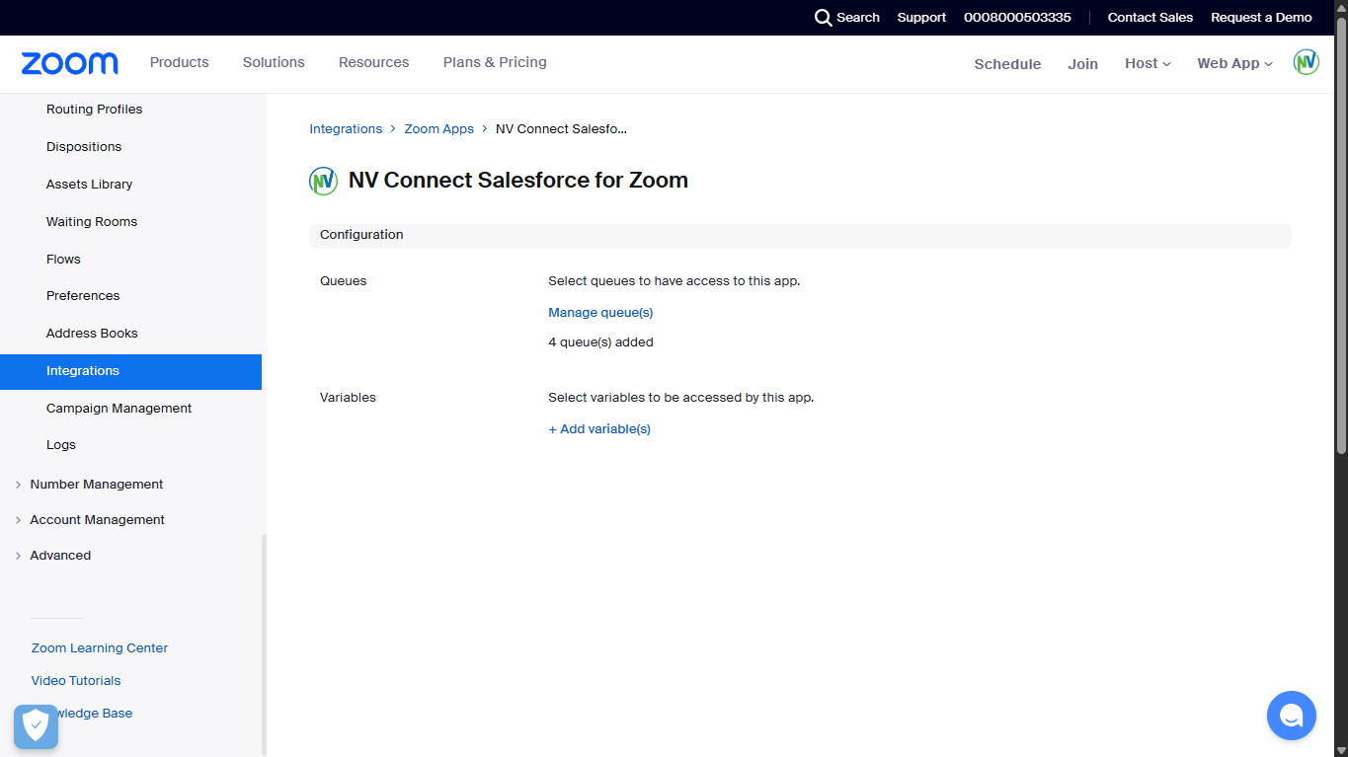Click the NV Connect Salesforce for Zoom title
Viewport: 1348px width, 757px height.
click(x=518, y=181)
